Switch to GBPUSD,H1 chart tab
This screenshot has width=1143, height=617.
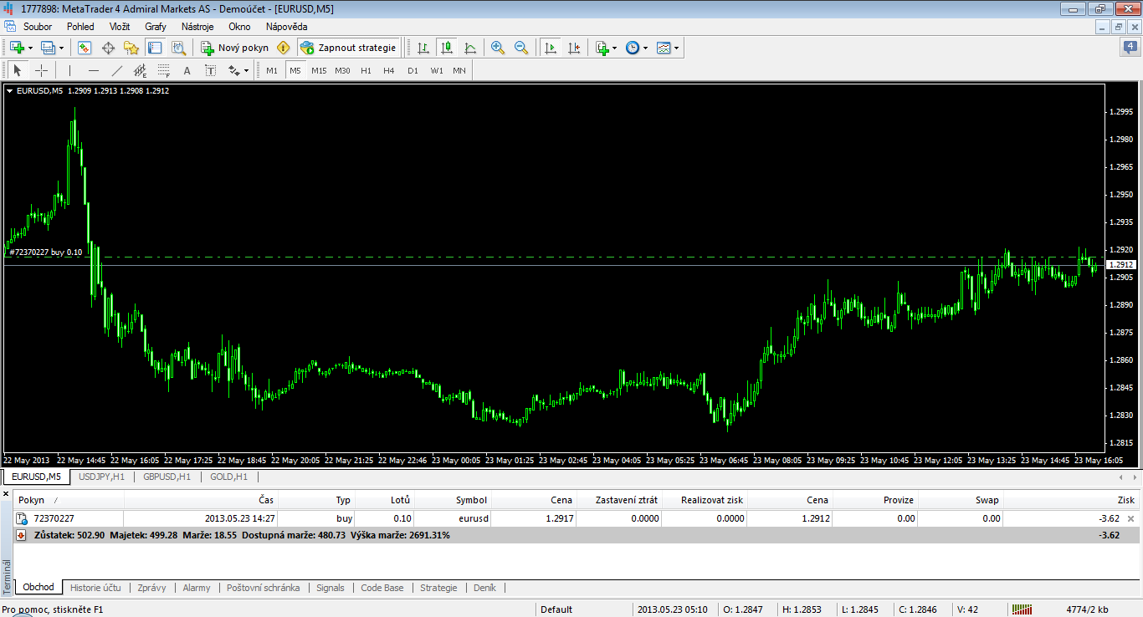(167, 477)
